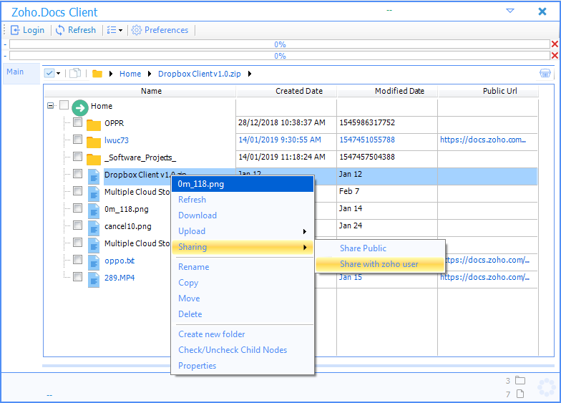Check the Dropbox Client v1.0.zip checkbox

(77, 173)
